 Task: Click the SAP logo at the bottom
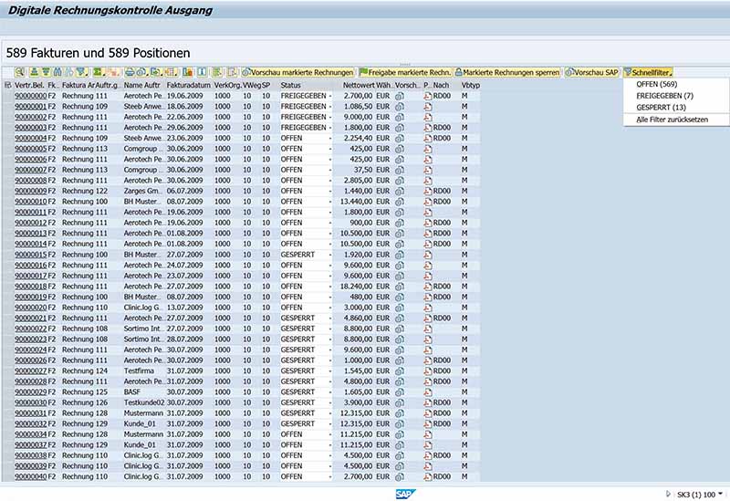click(x=405, y=494)
